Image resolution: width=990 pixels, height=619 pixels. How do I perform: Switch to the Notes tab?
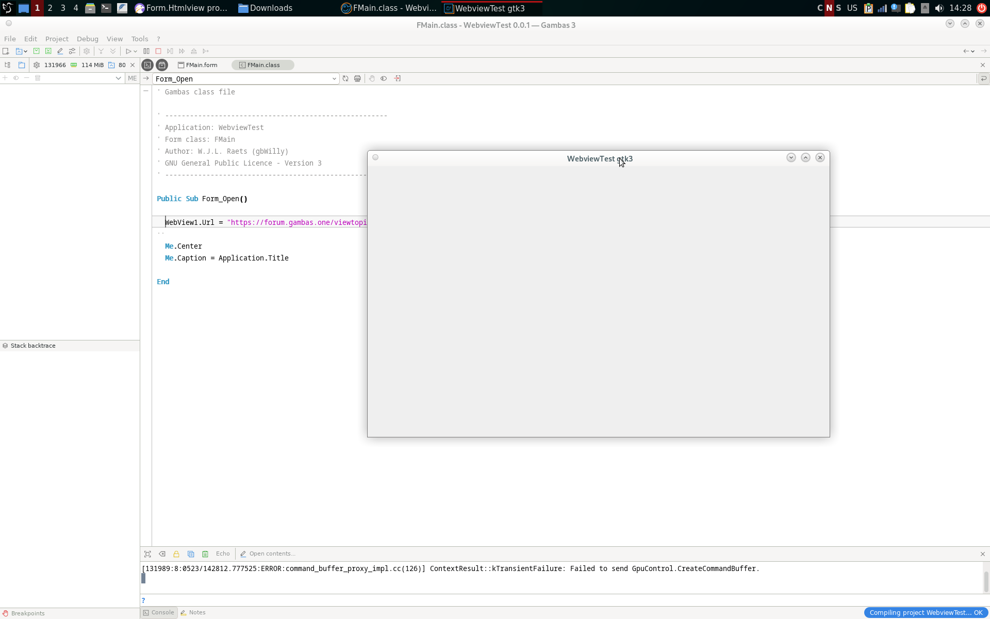[193, 612]
